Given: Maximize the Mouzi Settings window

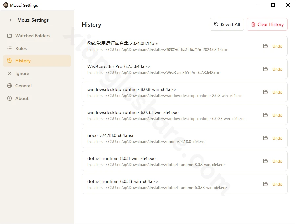Looking at the screenshot, I should click(273, 5).
